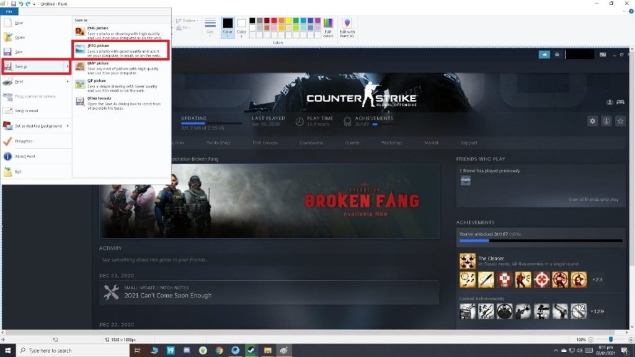Click the Other formats save icon
Screen dimensions: 635x357
pos(80,101)
